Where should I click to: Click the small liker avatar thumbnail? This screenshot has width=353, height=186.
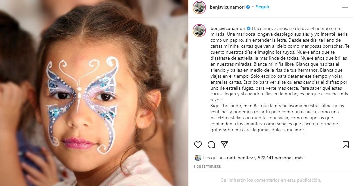click(x=198, y=158)
